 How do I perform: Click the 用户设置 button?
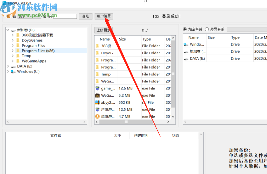[104, 16]
